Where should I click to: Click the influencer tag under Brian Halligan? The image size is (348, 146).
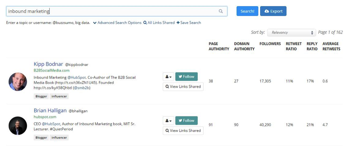pos(59,137)
